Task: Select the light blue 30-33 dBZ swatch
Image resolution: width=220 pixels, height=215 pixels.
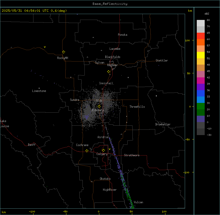Action: point(201,100)
